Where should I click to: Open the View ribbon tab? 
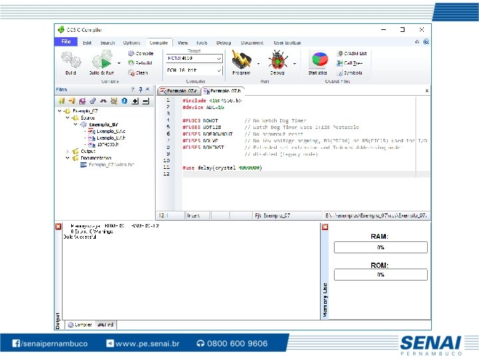(x=183, y=43)
